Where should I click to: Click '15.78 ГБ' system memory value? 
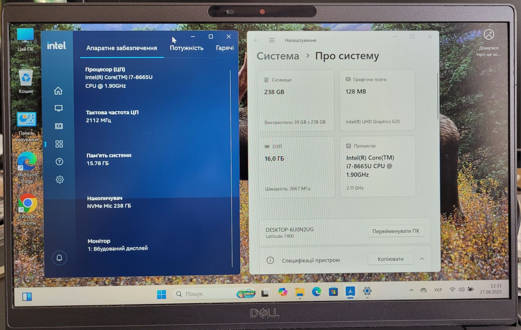(x=98, y=163)
